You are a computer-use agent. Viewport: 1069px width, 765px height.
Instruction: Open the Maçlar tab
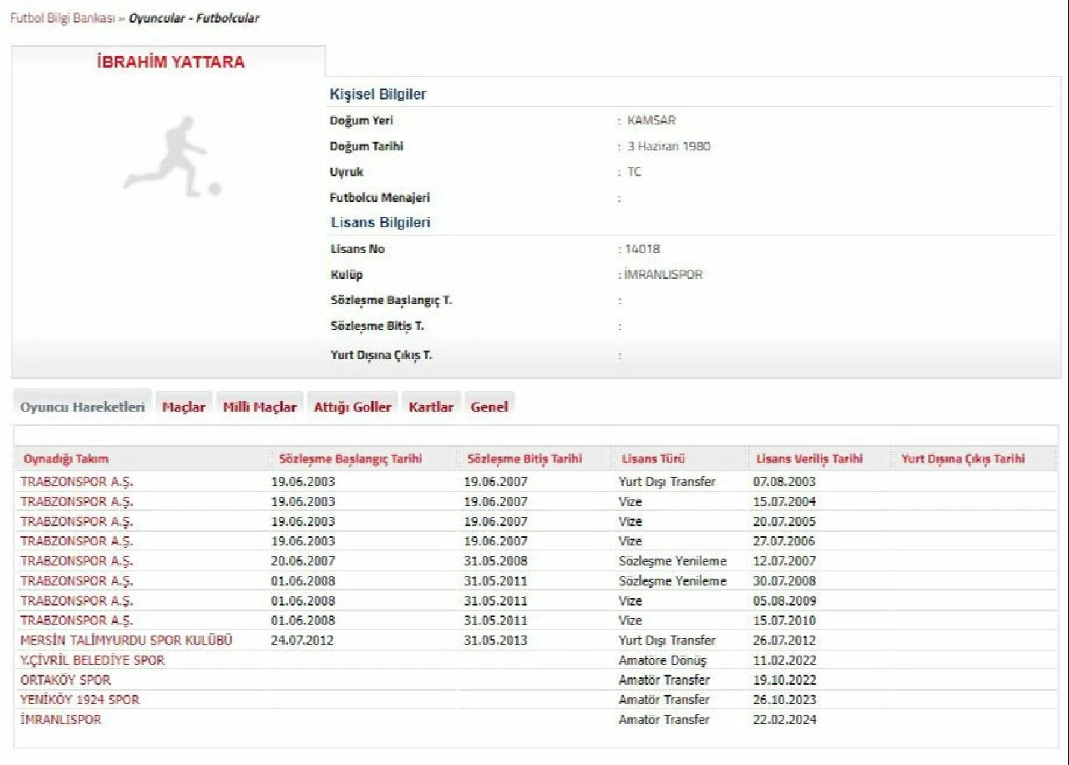click(x=184, y=407)
